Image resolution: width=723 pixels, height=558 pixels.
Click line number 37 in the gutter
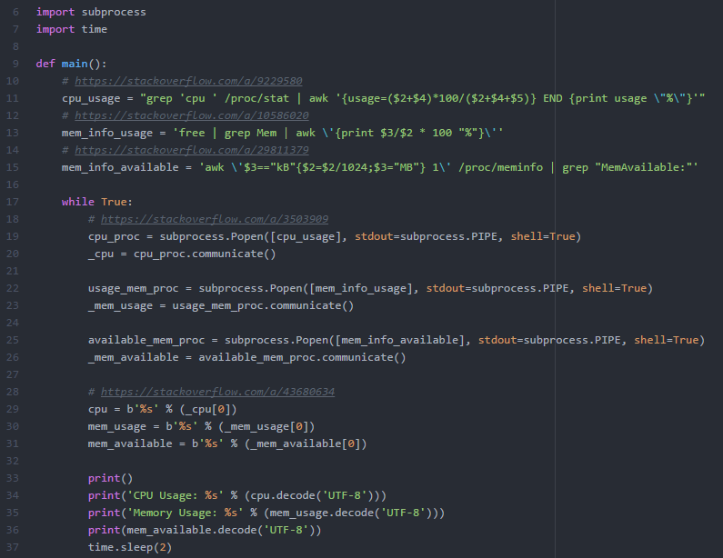(x=14, y=548)
